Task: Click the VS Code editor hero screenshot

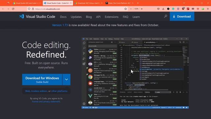Action: (x=135, y=73)
